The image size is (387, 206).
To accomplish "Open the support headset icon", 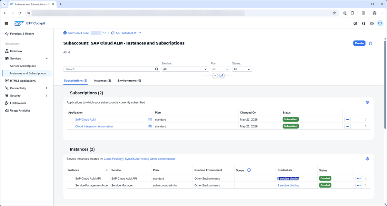I will click(364, 23).
